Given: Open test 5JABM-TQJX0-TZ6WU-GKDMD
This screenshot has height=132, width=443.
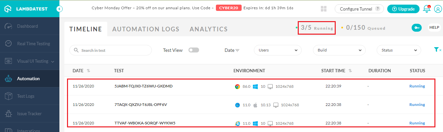Looking at the screenshot, I should [144, 86].
